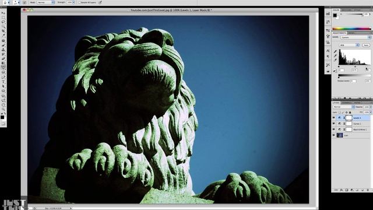Select the Lasso tool
The width and height of the screenshot is (373, 210).
[x=3, y=22]
